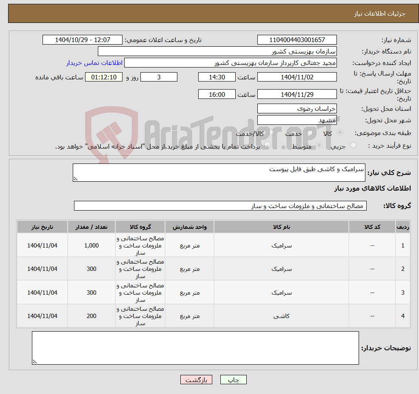The width and height of the screenshot is (419, 394).
Task: Click the resize handle icon on شرح کلی نیاز box
Action: point(76,179)
